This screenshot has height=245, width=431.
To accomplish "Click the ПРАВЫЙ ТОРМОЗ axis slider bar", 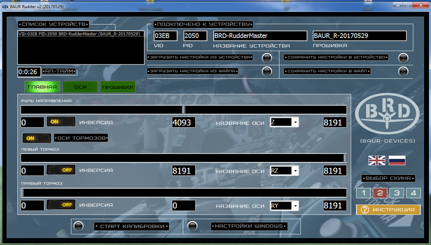I will tap(184, 192).
